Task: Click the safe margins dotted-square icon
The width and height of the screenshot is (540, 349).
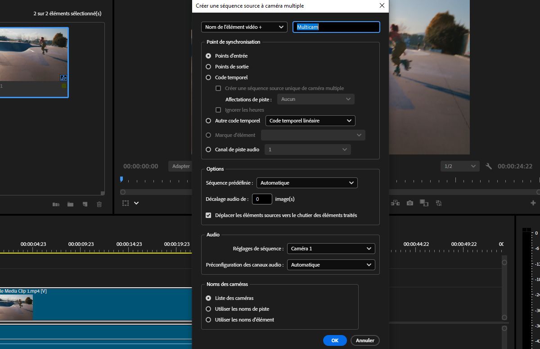Action: pyautogui.click(x=126, y=203)
